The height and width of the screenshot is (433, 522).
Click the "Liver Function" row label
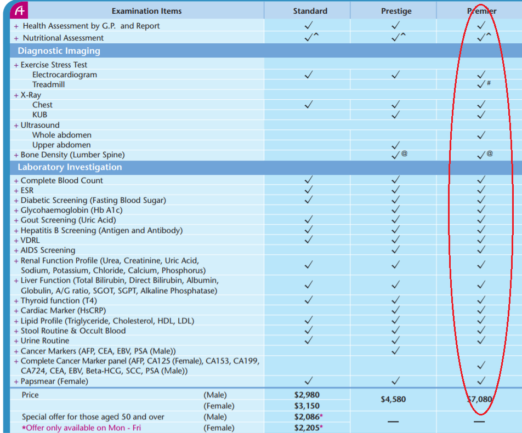tap(120, 285)
